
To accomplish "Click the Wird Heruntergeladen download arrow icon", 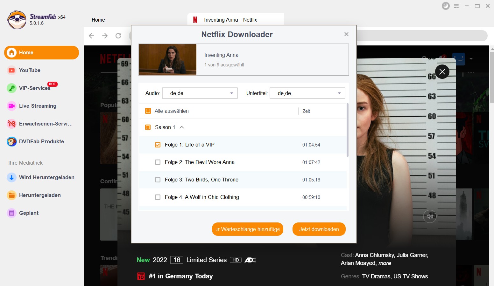I will click(x=12, y=177).
